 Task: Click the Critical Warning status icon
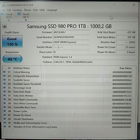[x=5, y=72]
